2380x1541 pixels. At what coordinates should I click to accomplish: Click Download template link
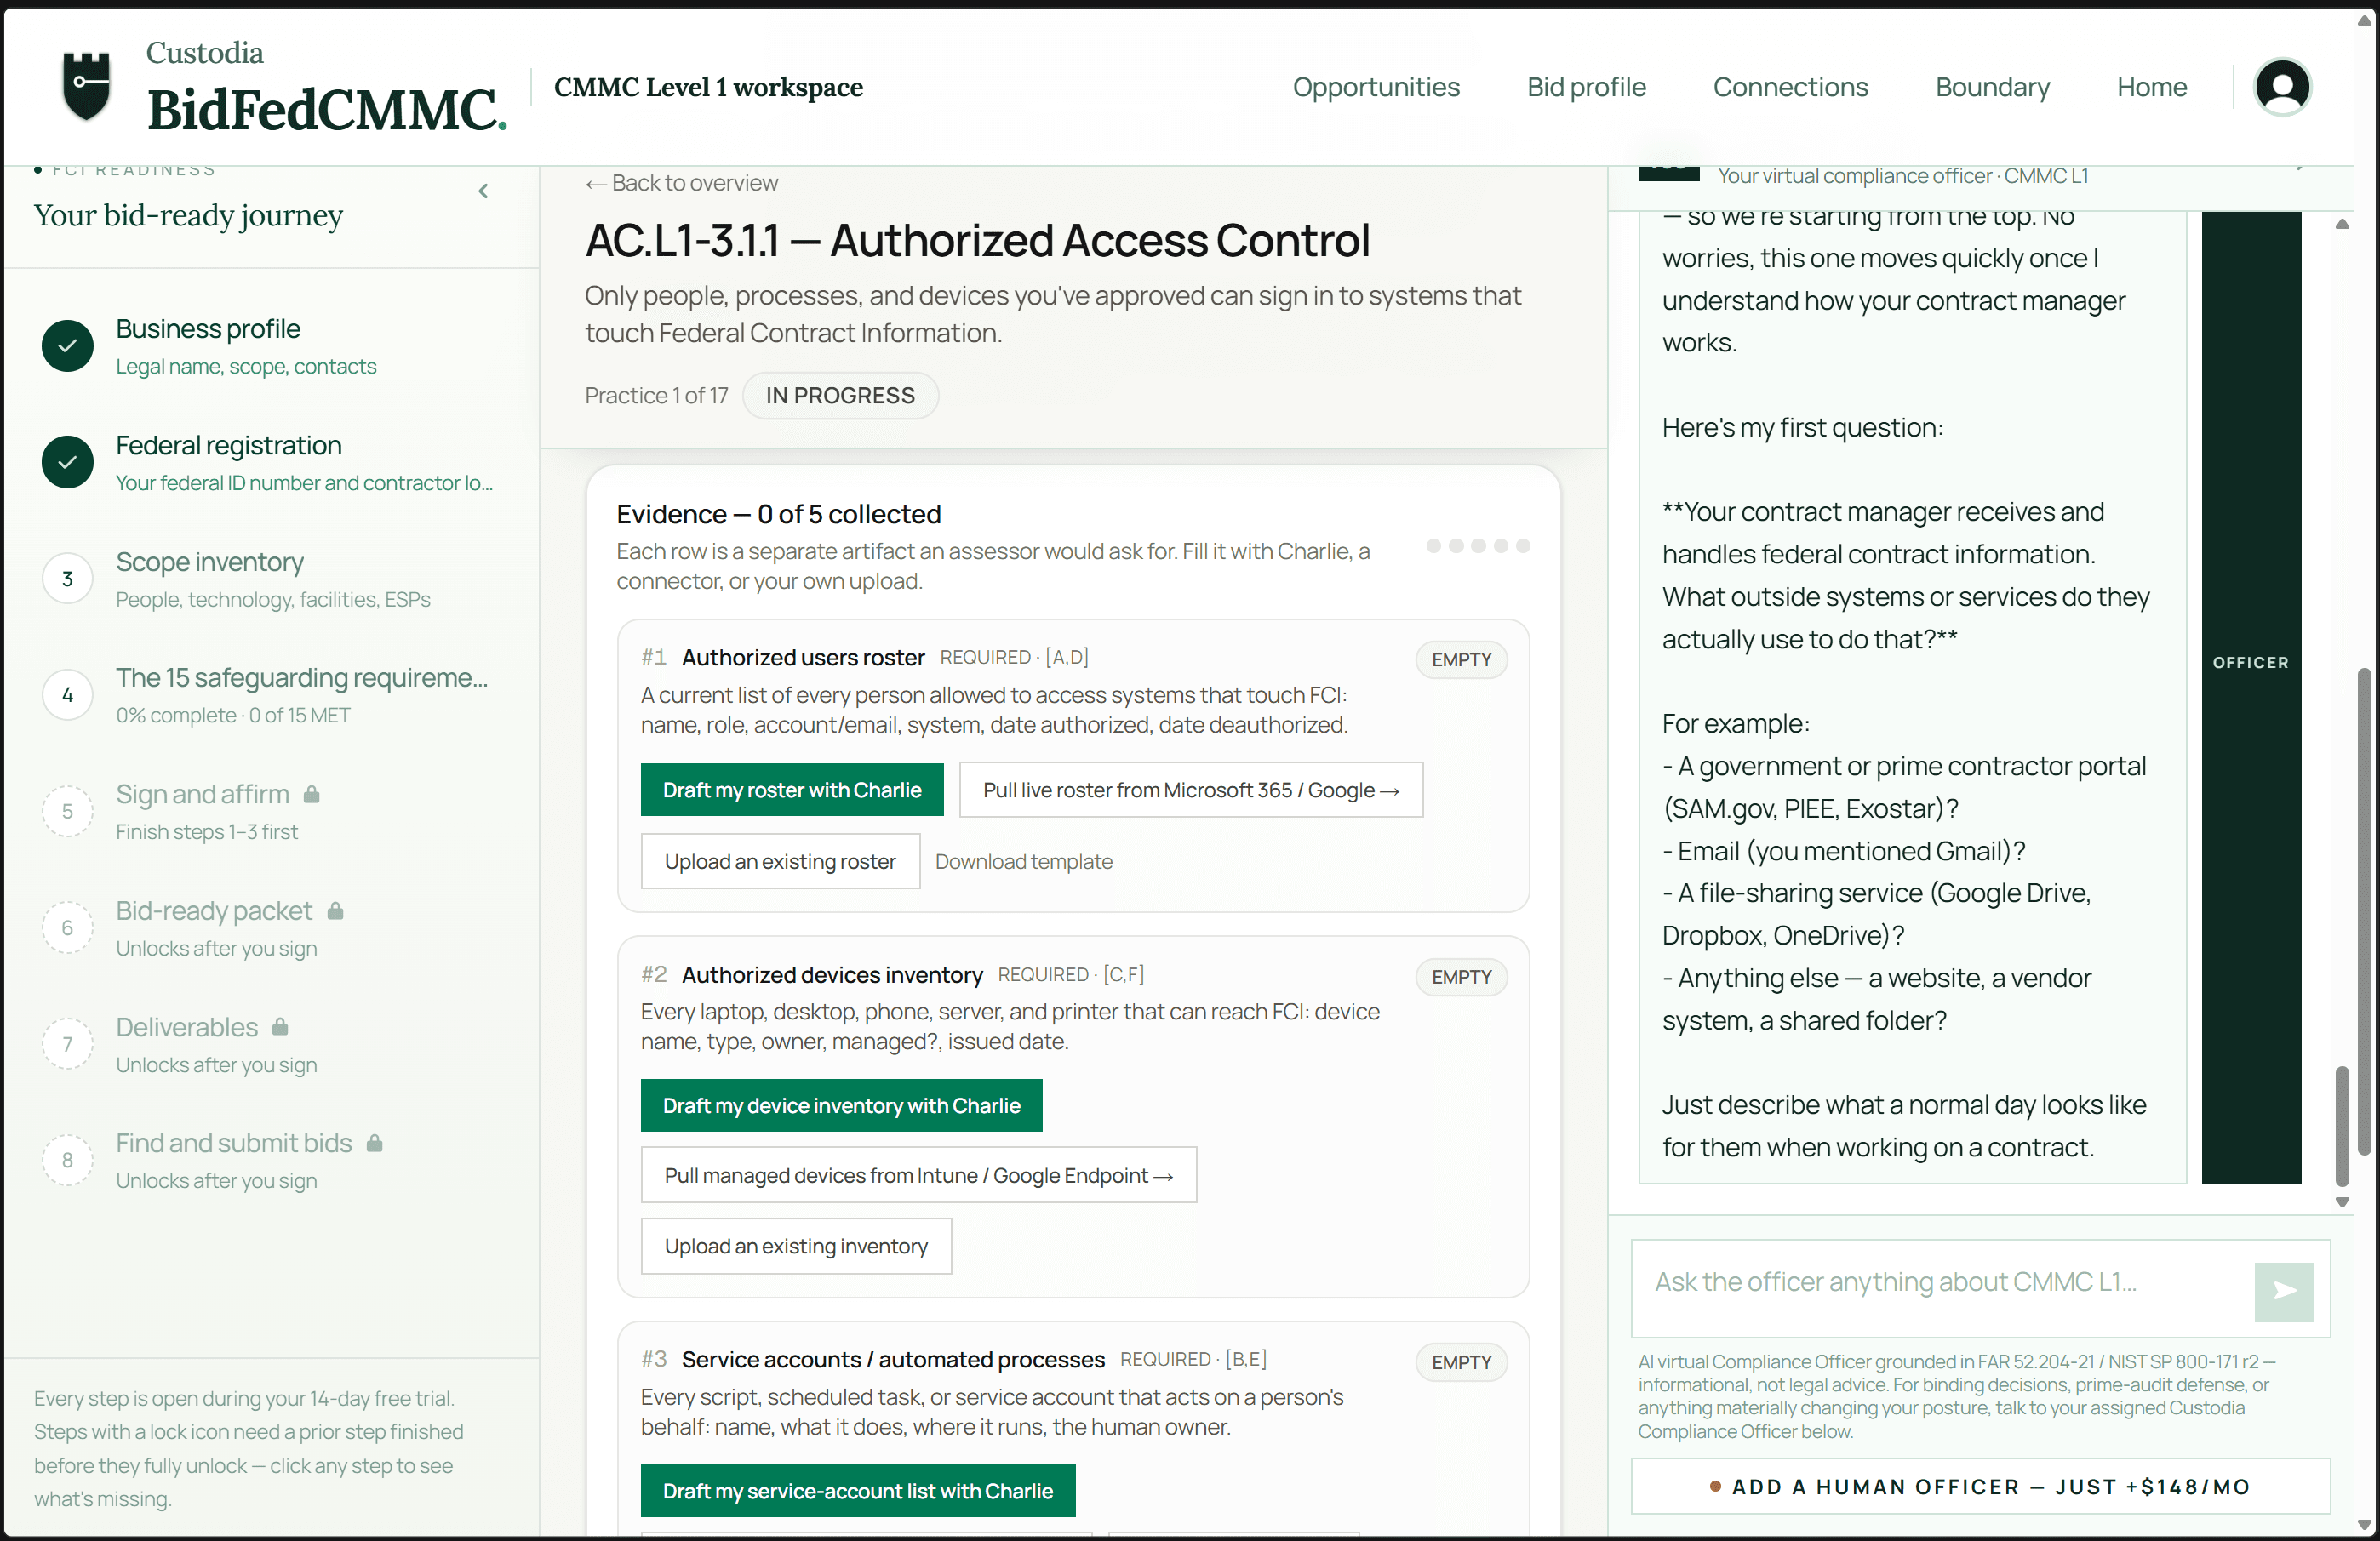[x=1023, y=860]
